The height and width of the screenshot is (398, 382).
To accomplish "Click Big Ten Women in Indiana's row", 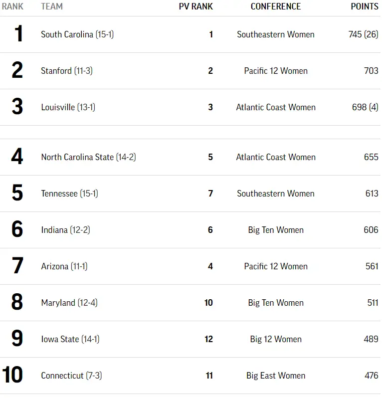I will 276,230.
